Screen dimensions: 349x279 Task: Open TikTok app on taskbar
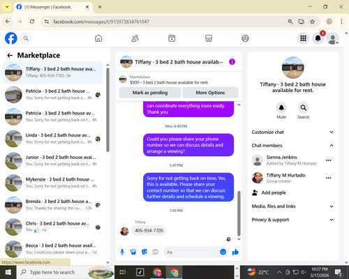140,272
